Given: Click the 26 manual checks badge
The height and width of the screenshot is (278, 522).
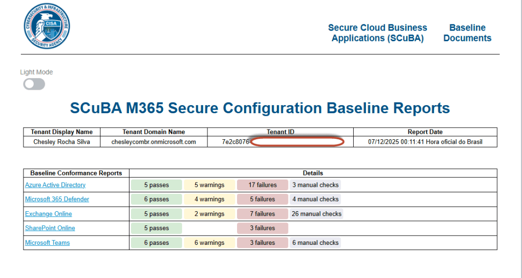Looking at the screenshot, I should tap(316, 214).
